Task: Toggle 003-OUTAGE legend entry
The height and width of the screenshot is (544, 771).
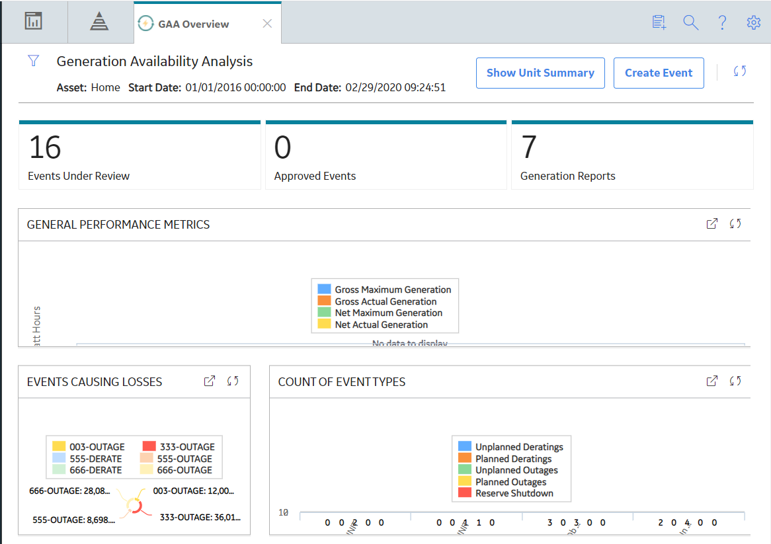Action: point(89,447)
